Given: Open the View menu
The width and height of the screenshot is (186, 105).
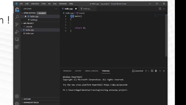Looking at the screenshot, I should click(44, 4).
